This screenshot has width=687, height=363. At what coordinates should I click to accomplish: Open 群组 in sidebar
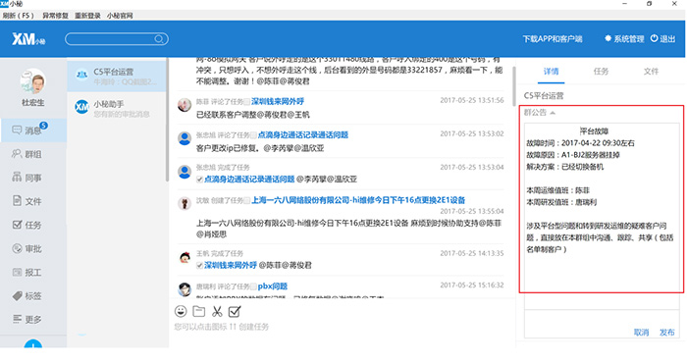click(33, 154)
